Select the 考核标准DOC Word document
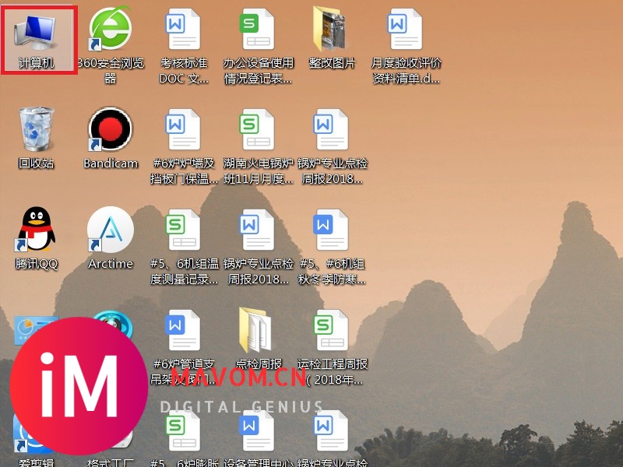The height and width of the screenshot is (467, 623). coord(184,31)
